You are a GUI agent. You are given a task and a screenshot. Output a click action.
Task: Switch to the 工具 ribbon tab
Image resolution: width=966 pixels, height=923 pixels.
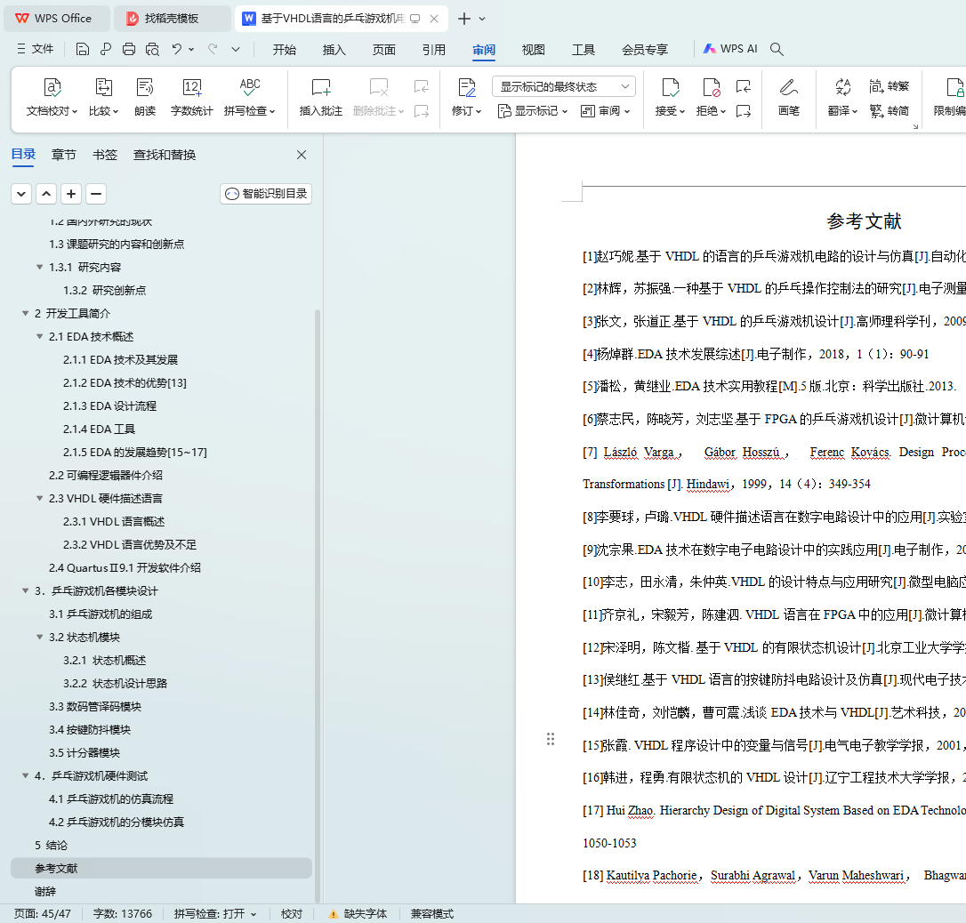coord(584,50)
